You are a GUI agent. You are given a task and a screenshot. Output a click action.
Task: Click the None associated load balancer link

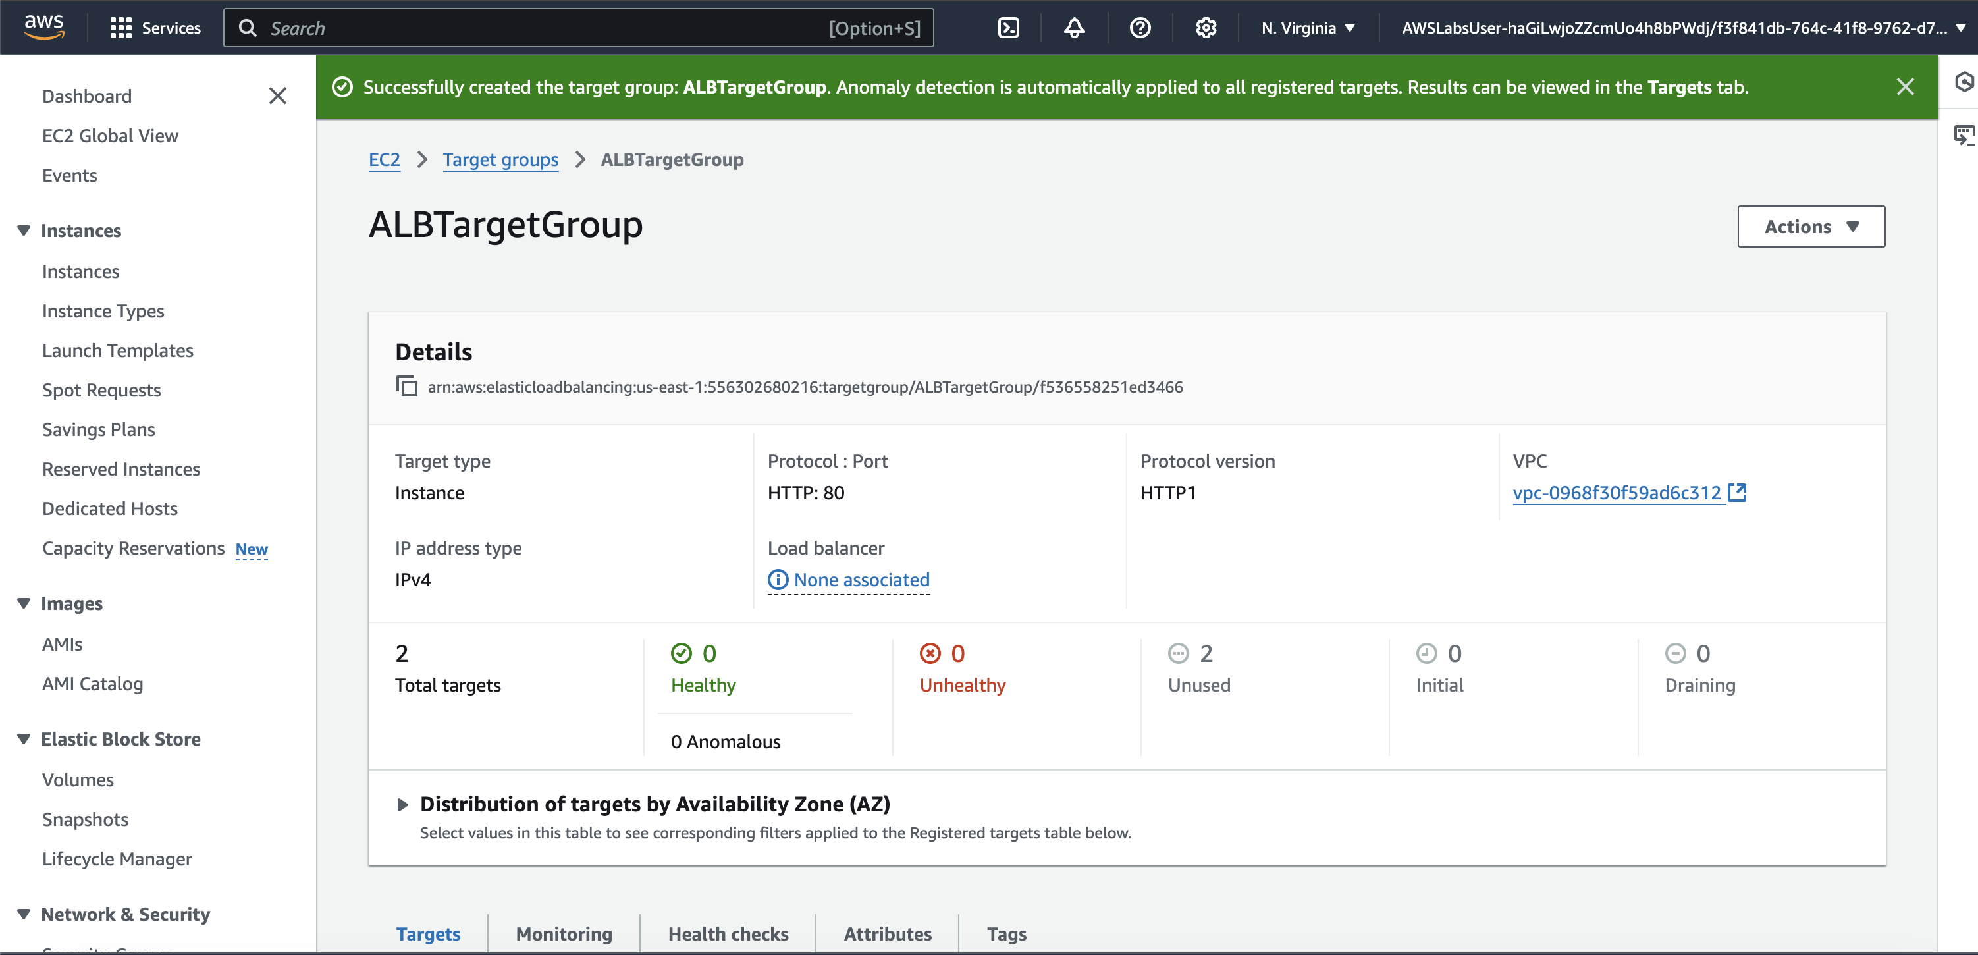pyautogui.click(x=861, y=580)
